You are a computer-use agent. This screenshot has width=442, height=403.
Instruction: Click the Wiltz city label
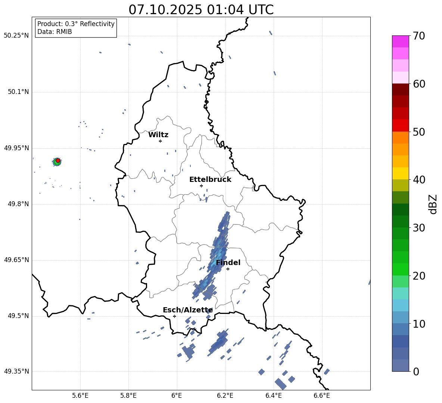click(158, 135)
